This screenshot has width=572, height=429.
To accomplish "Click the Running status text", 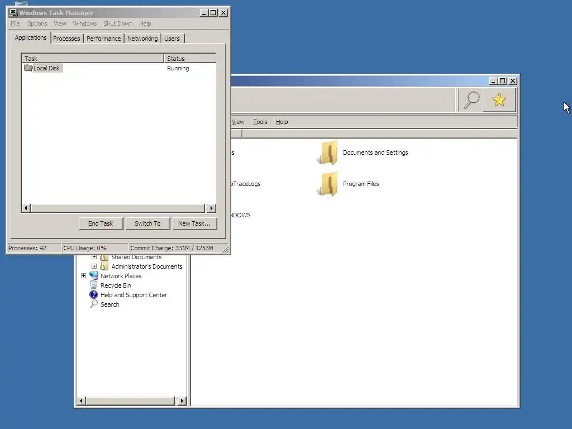I will click(178, 68).
